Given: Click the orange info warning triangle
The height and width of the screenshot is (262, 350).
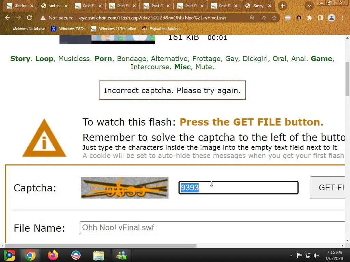Looking at the screenshot, I should [44, 138].
